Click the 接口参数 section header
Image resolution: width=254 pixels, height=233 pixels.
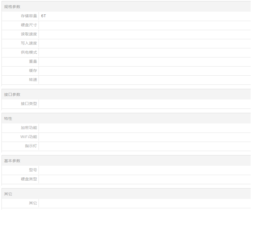12,94
